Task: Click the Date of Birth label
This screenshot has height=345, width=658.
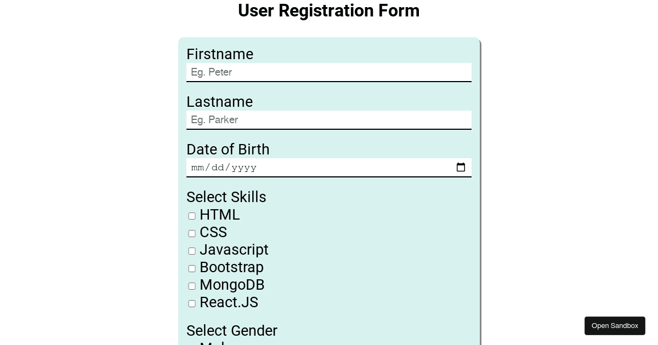Action: point(228,150)
